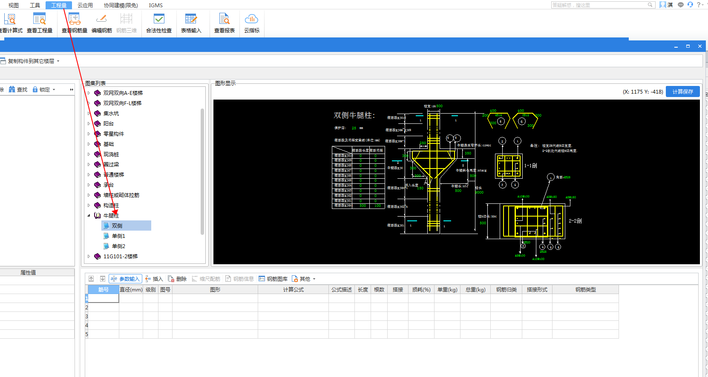Open 查看钢筋量 rebar quantity tool
708x377 pixels.
coord(75,23)
